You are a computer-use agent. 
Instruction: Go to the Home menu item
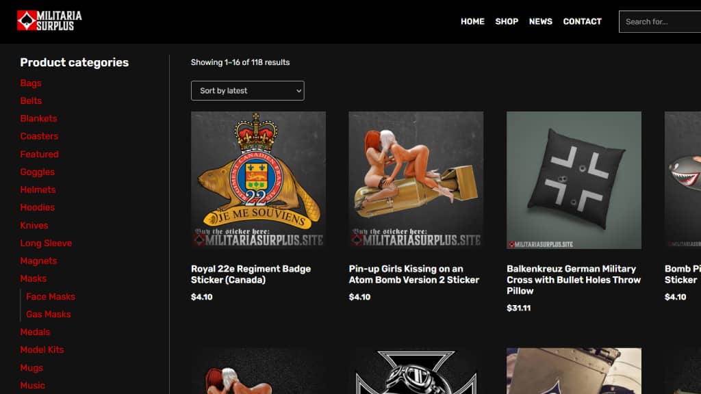click(x=472, y=21)
